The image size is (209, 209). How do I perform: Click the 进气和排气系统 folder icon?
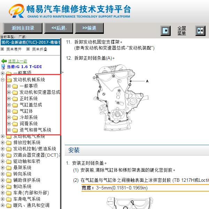click(x=15, y=130)
